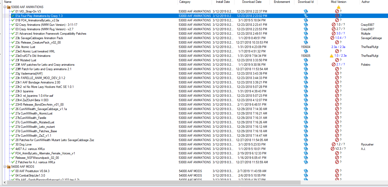
Task: Click the yellow warning icon for rufGT's Old Animations
Action: [x=331, y=56]
